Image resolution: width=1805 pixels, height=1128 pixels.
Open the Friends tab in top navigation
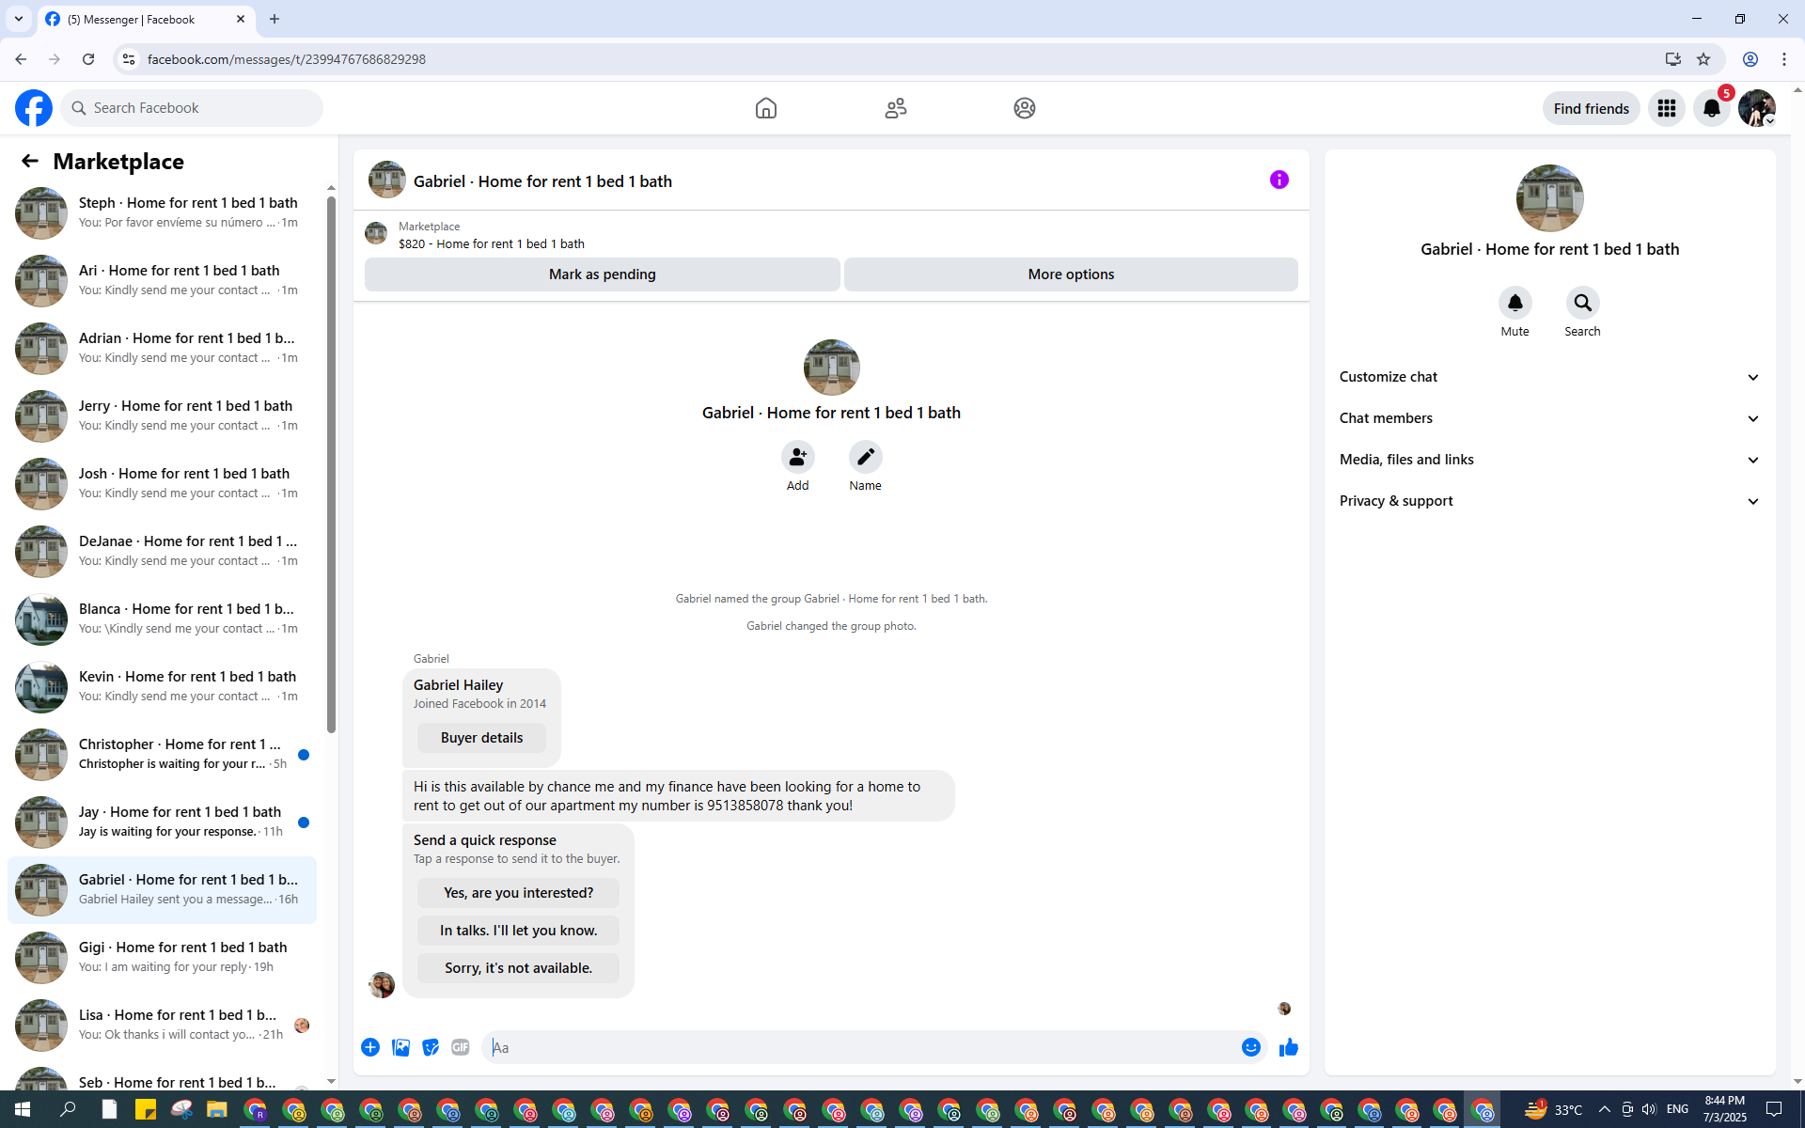895,108
